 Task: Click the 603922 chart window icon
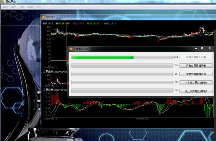coord(43,17)
